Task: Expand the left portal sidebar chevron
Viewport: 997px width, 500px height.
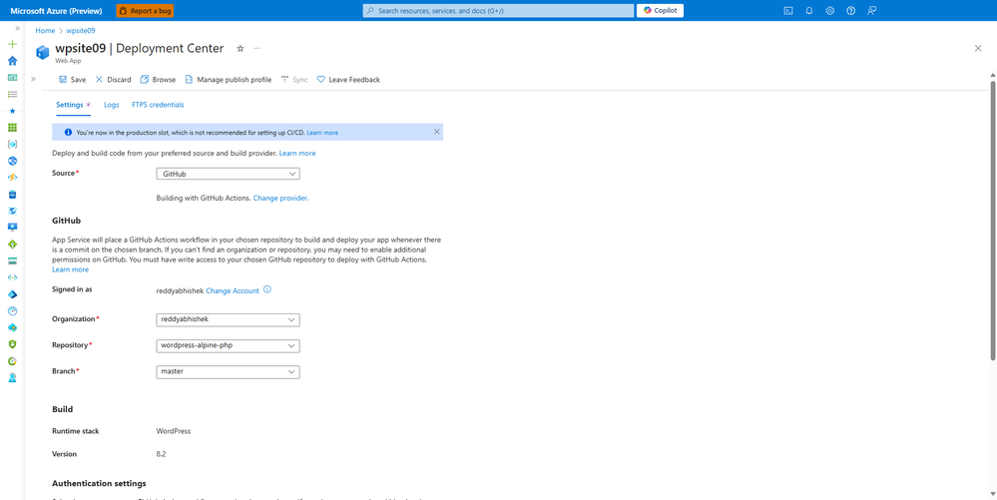Action: pyautogui.click(x=17, y=29)
